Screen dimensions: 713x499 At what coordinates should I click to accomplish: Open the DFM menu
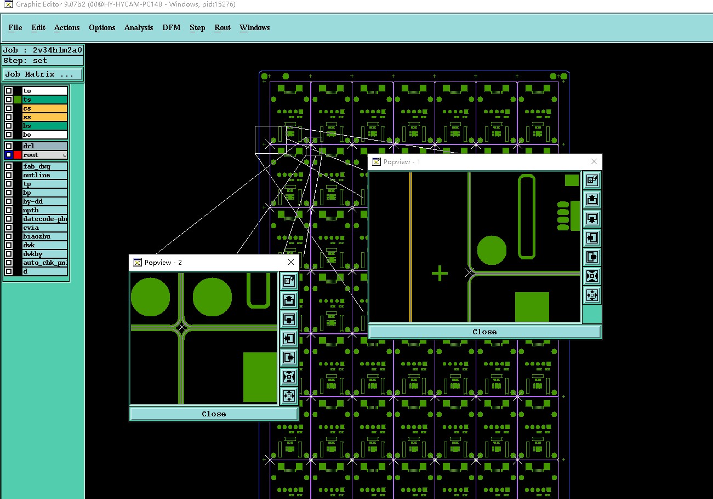[x=172, y=27]
